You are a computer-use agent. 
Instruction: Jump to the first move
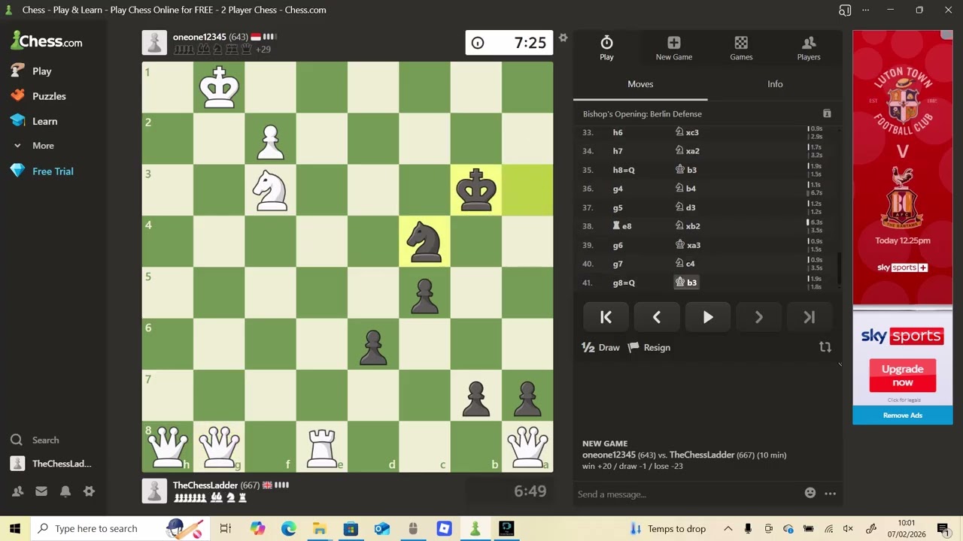[606, 318]
